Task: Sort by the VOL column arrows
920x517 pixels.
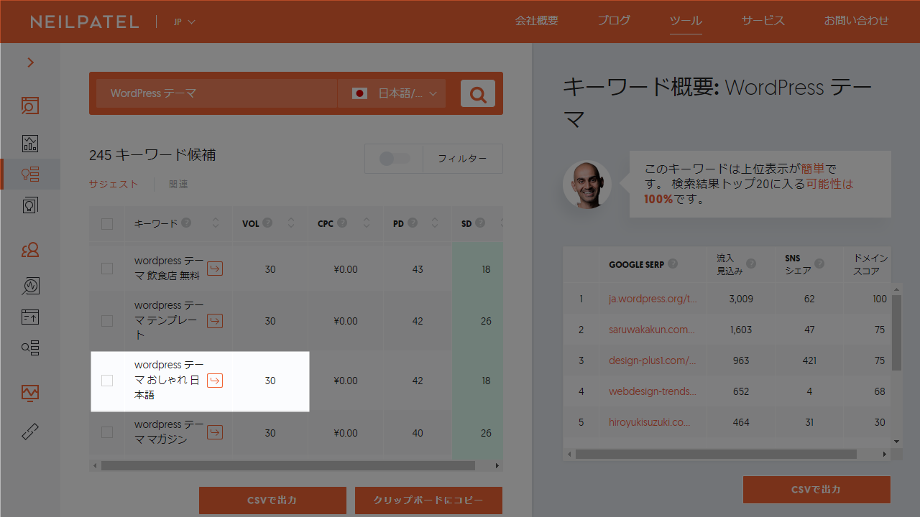Action: (291, 223)
